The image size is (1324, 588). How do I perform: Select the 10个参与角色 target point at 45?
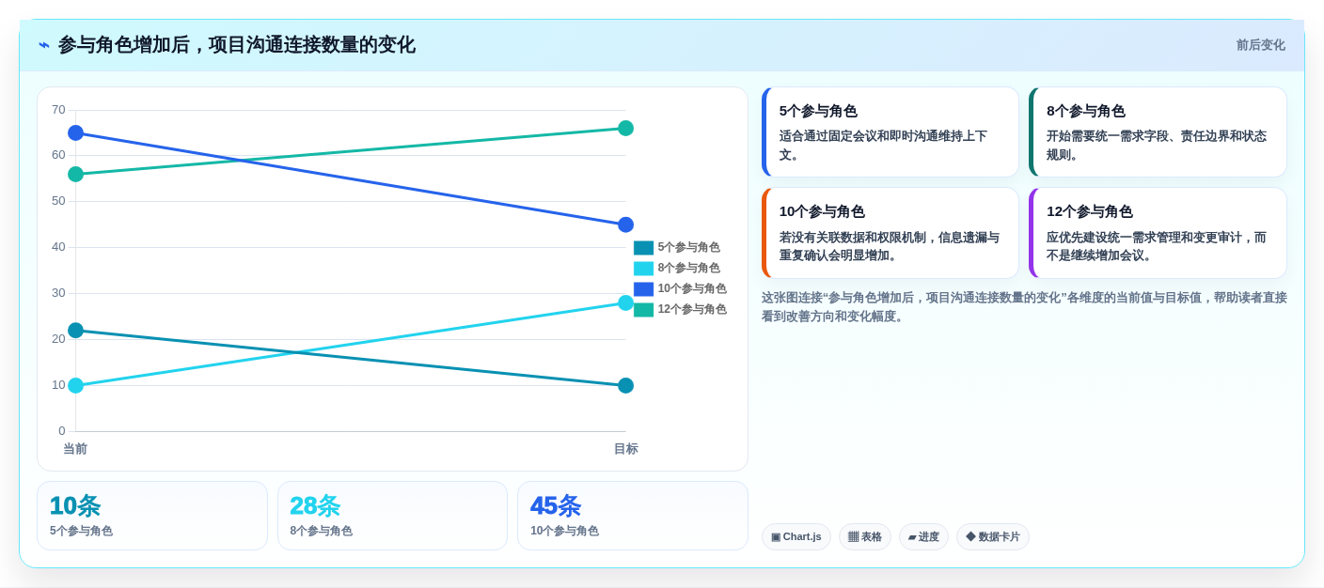coord(625,225)
